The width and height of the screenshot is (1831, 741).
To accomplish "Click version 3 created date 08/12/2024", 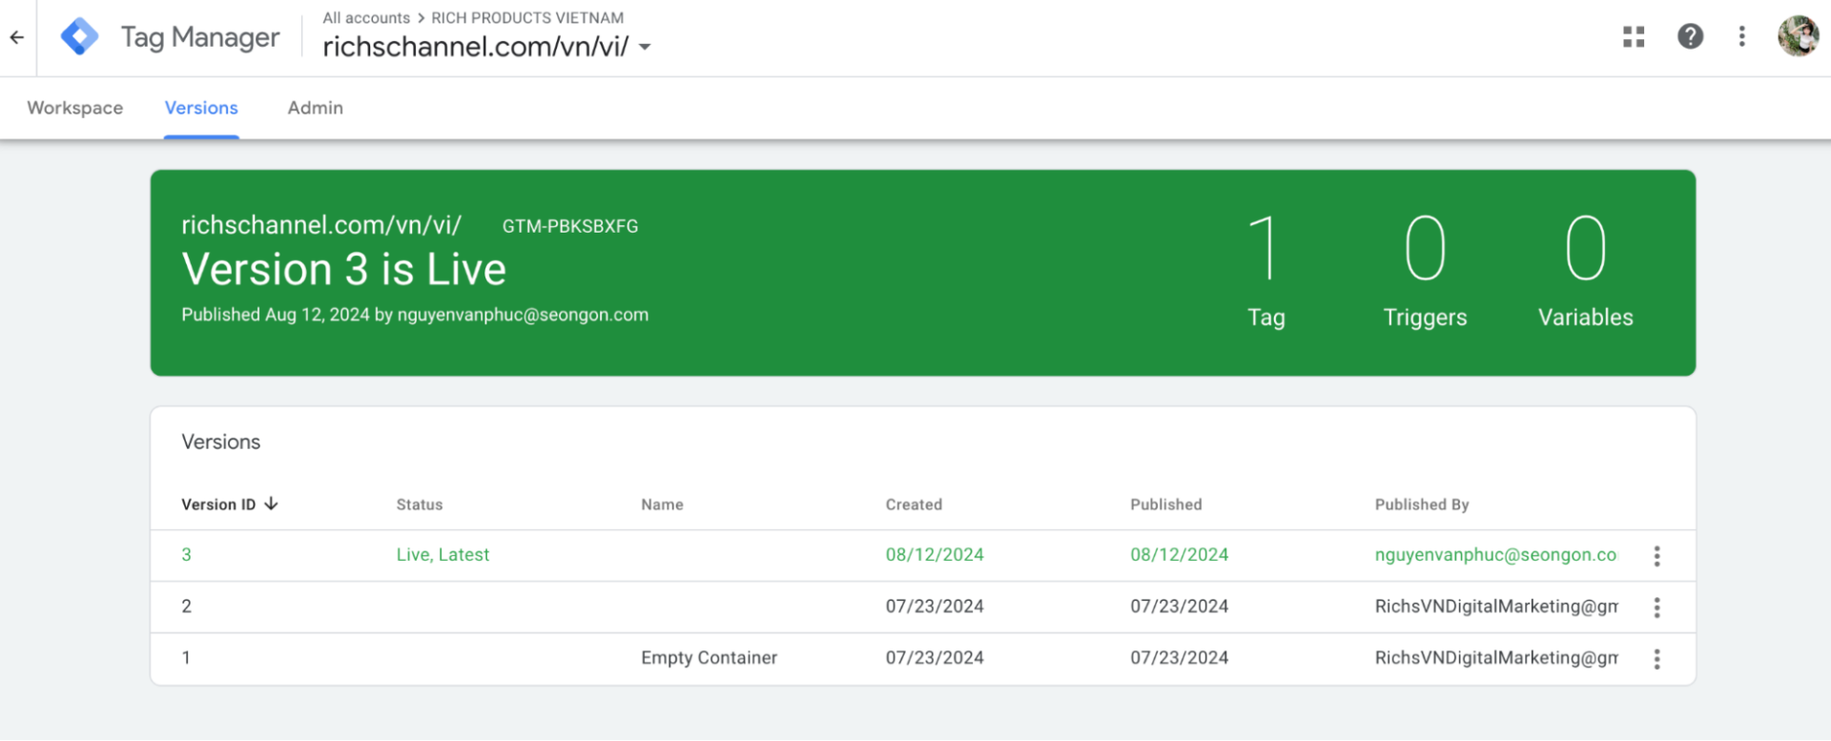I will 935,555.
